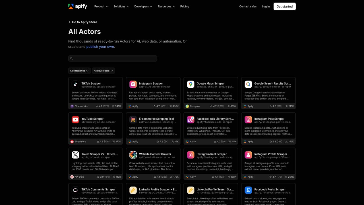Click the Facebook Posts Scraper icon
Viewport: 364px width, 205px height.
[x=248, y=190]
